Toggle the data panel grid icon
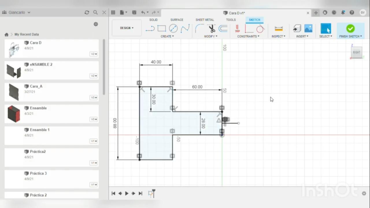370x208 pixels. (x=113, y=12)
